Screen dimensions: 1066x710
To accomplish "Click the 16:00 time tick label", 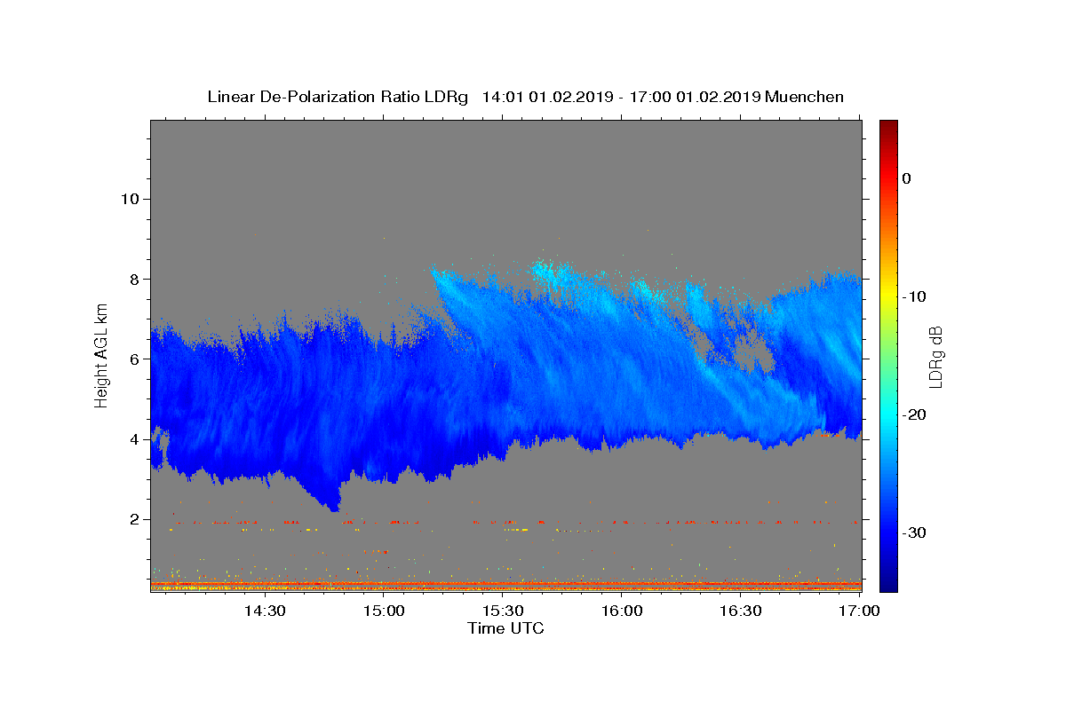I will click(622, 611).
